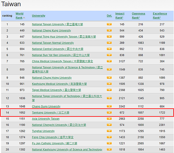174x153 pixels.
Task: Open National Tsing Hua University Taiwan link
Action: click(x=64, y=37)
